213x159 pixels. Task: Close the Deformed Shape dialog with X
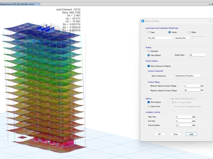(x=210, y=21)
